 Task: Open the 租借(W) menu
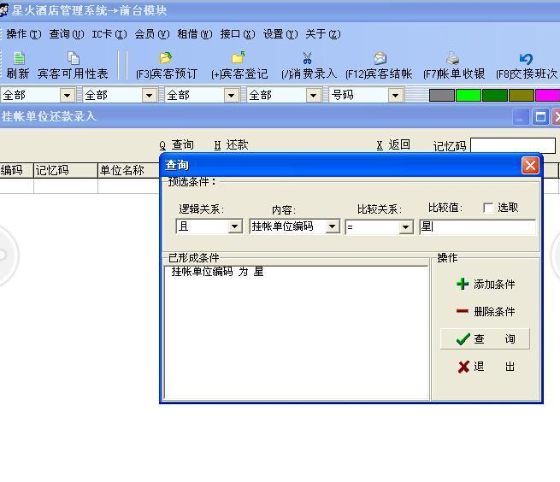(x=195, y=34)
